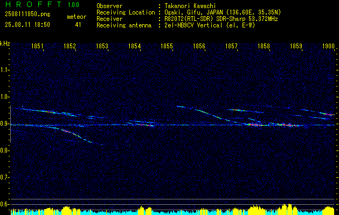This screenshot has width=339, height=215.
Task: Select the meteor count value 41
Action: tap(78, 25)
